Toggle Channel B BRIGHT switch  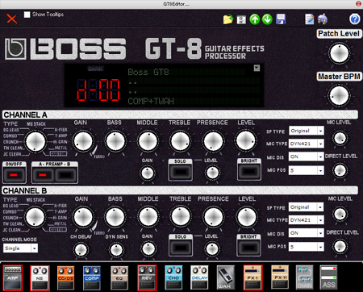point(248,247)
